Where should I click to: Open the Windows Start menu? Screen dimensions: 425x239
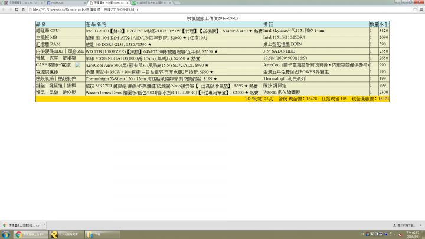[x=6, y=234]
